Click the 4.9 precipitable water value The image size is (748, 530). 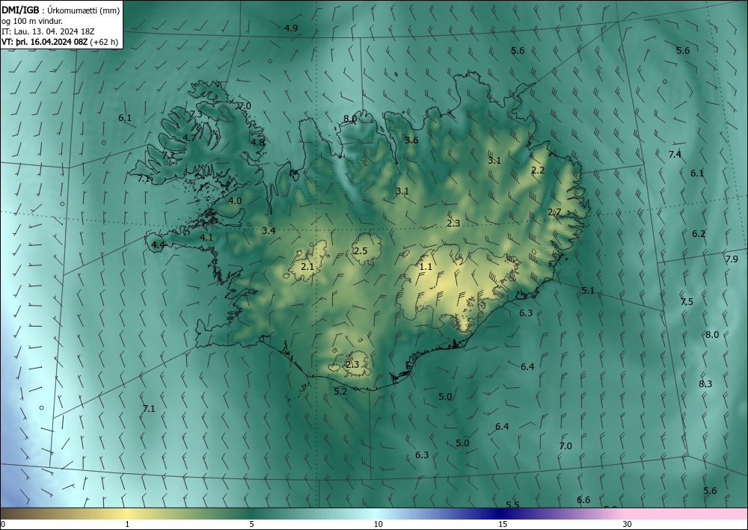(291, 28)
